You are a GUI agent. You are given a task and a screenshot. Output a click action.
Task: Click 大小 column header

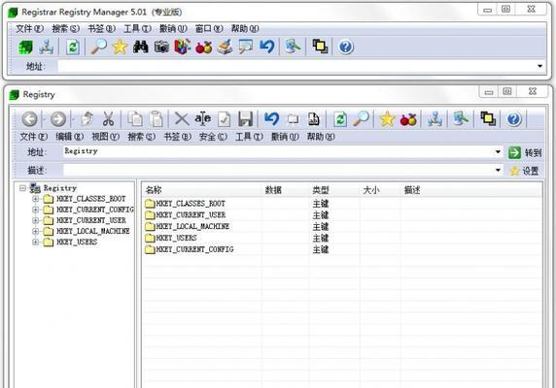(x=380, y=190)
